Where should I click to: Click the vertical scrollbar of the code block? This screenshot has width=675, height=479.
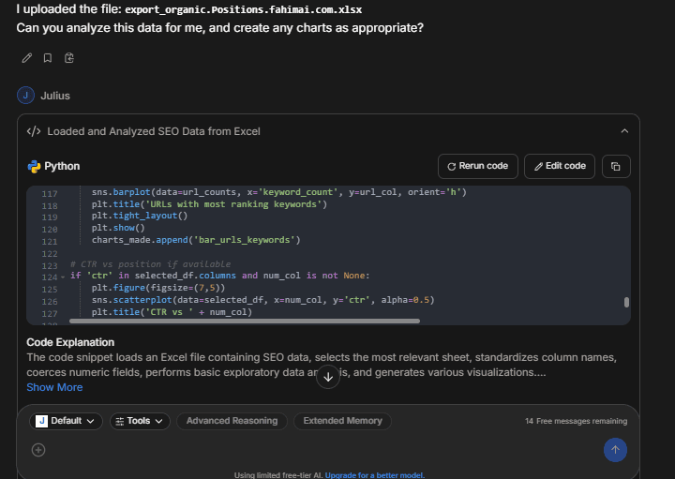click(x=626, y=302)
